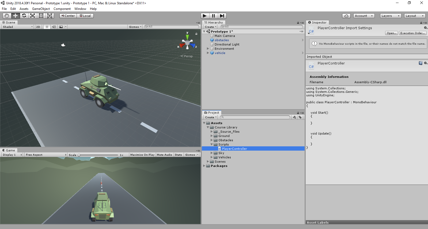
Task: Open the Shaded draw mode dropdown
Action: tap(17, 27)
